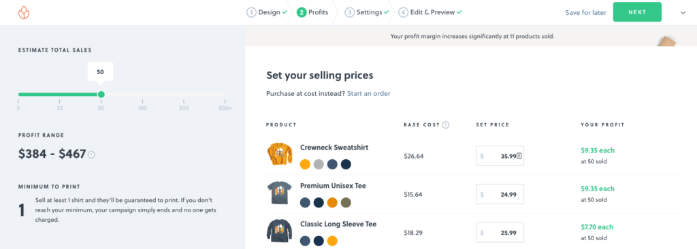
Task: Click the Profit Range info icon
Action: pos(91,154)
